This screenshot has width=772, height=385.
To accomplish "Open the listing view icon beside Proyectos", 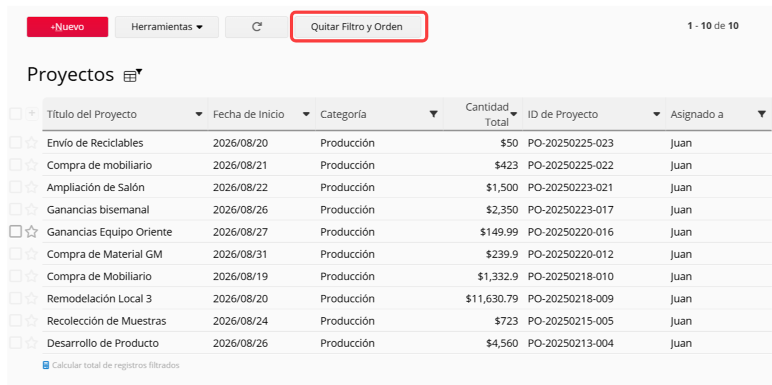I will pos(133,75).
